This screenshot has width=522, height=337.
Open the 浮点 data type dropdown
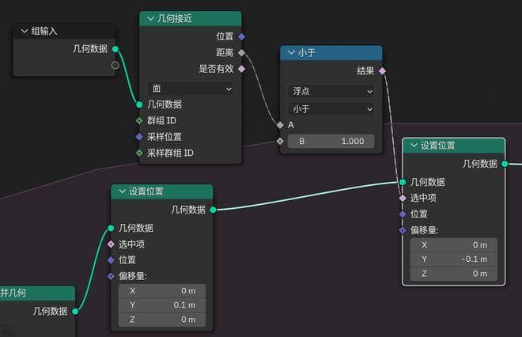coord(331,91)
